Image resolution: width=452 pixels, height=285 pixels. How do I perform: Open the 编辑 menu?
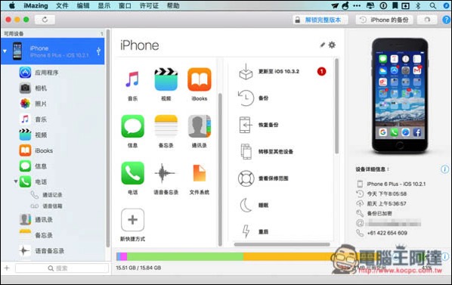click(x=83, y=5)
